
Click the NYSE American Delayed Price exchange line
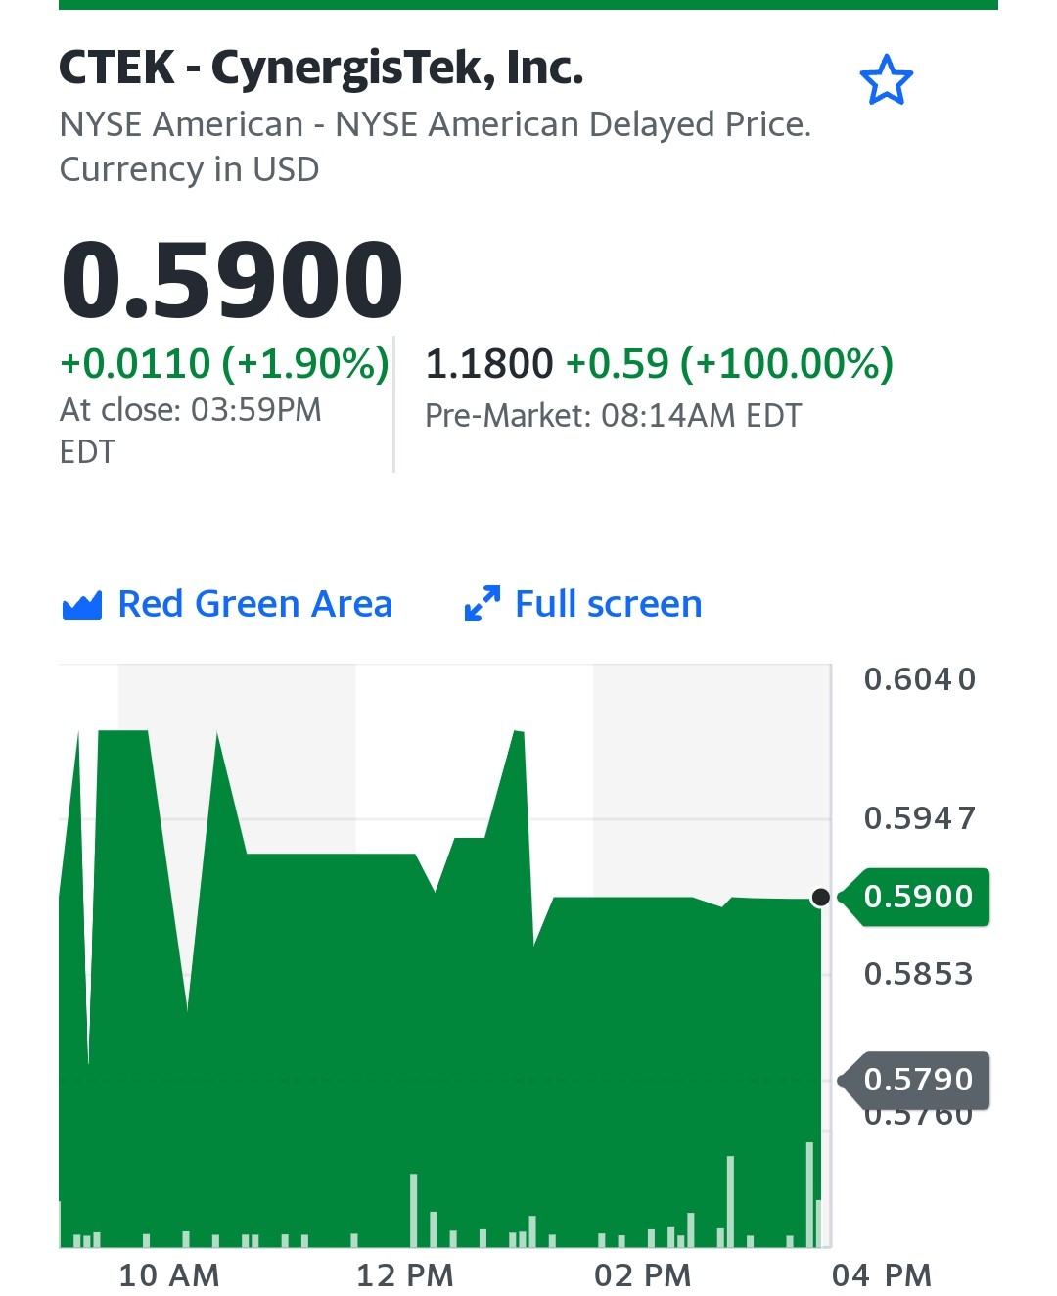[x=436, y=124]
